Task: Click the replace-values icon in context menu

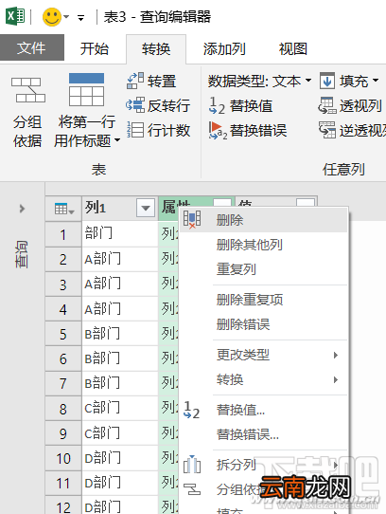Action: point(191,410)
